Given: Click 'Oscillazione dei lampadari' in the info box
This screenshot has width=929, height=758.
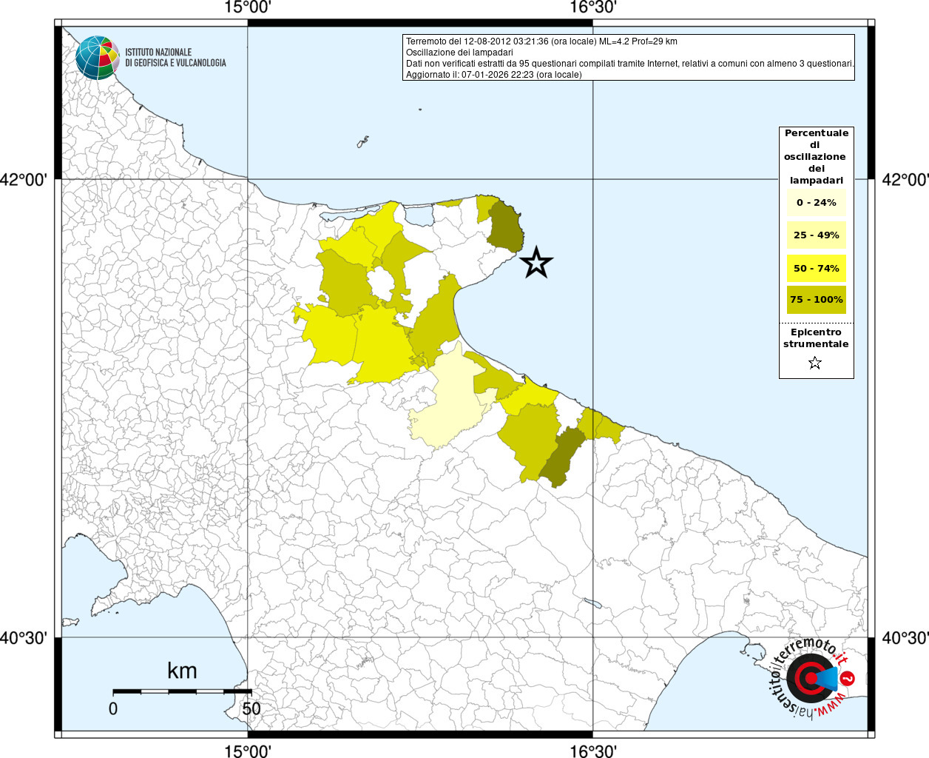Looking at the screenshot, I should tap(459, 53).
